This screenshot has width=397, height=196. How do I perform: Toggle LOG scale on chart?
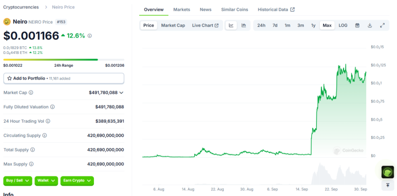[343, 25]
